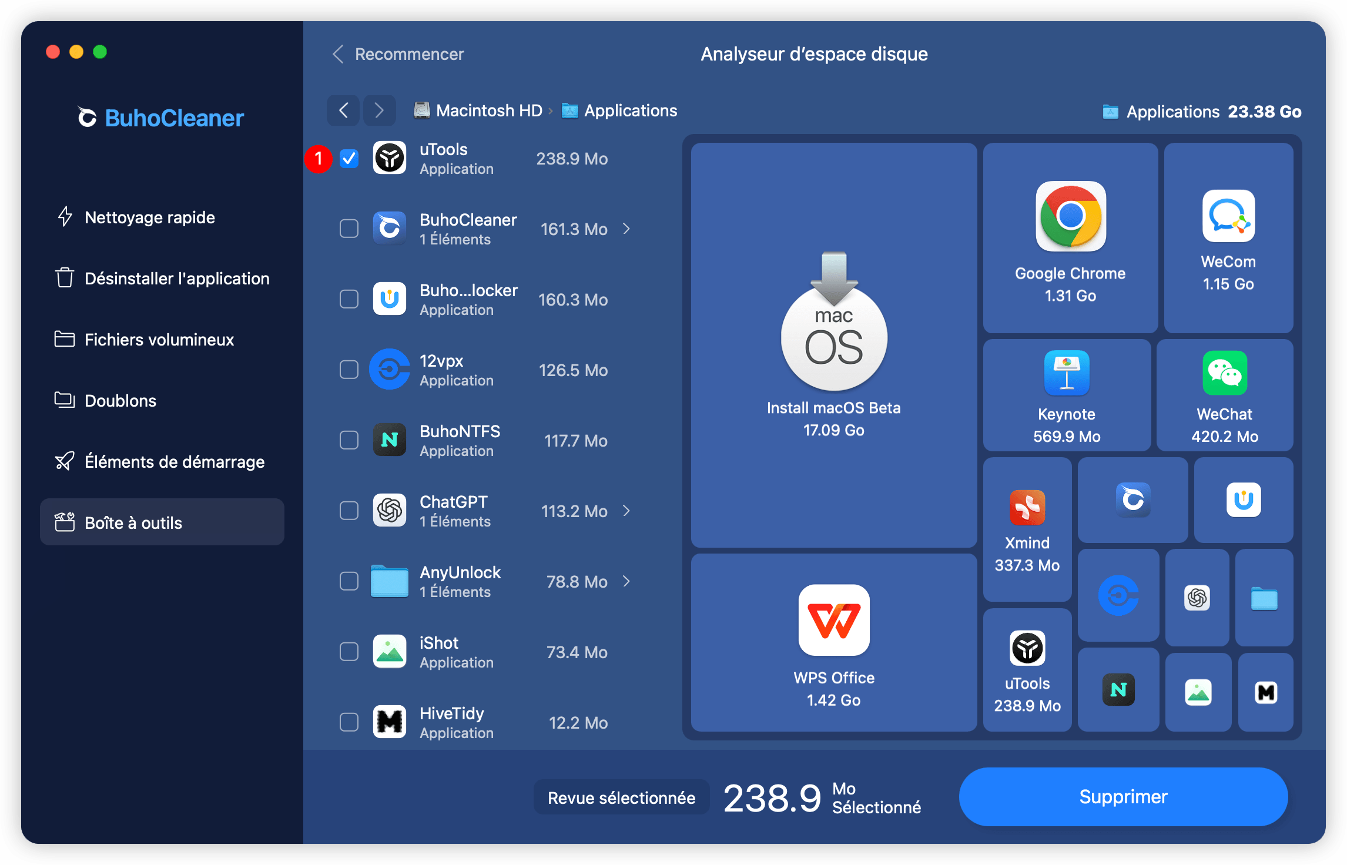Click the AnyUnlock folder tile in the treemap
1347x865 pixels.
coord(1264,598)
